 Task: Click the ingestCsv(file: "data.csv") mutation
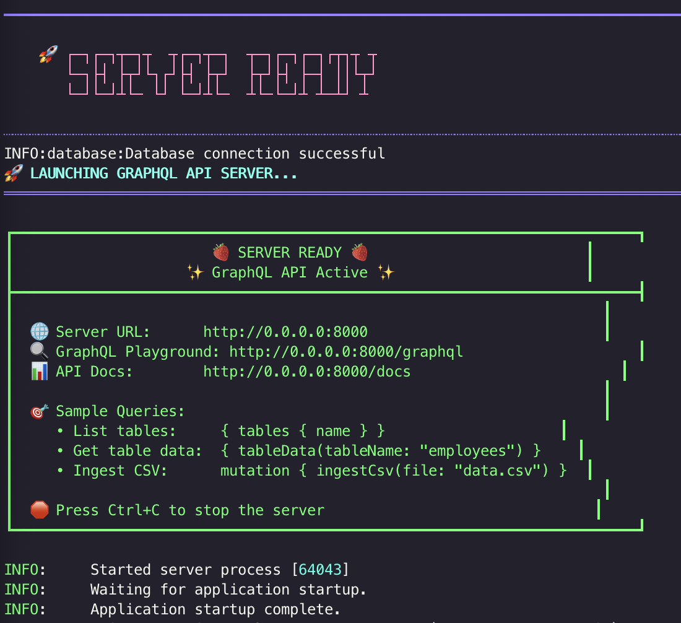click(x=394, y=471)
